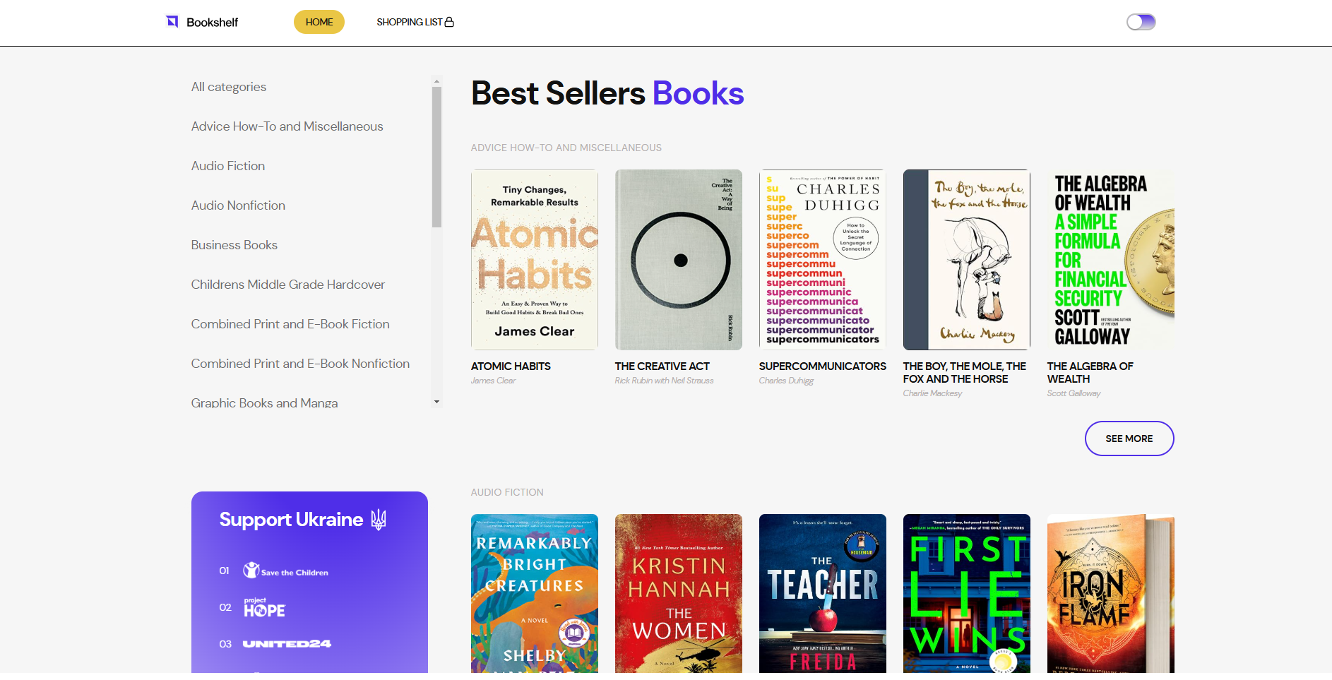
Task: Toggle the dark mode theme switch
Action: click(1141, 22)
